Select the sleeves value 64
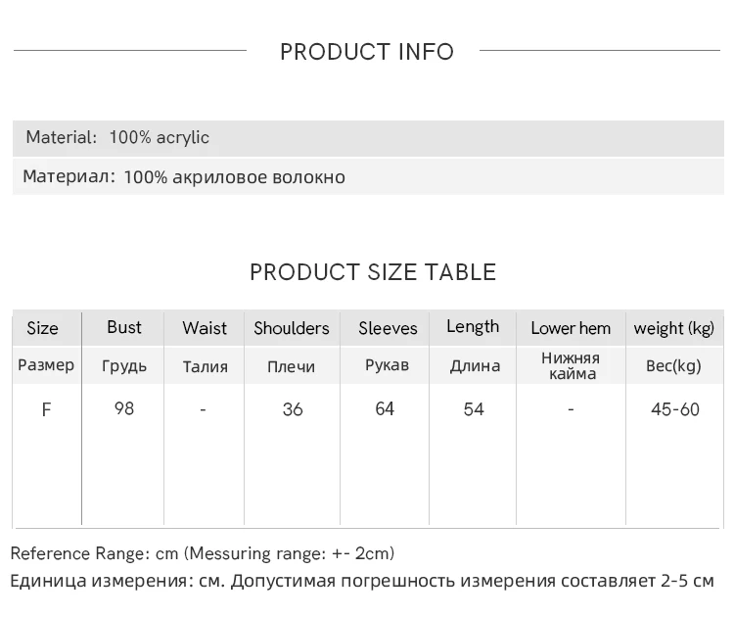Image resolution: width=734 pixels, height=617 pixels. 385,409
